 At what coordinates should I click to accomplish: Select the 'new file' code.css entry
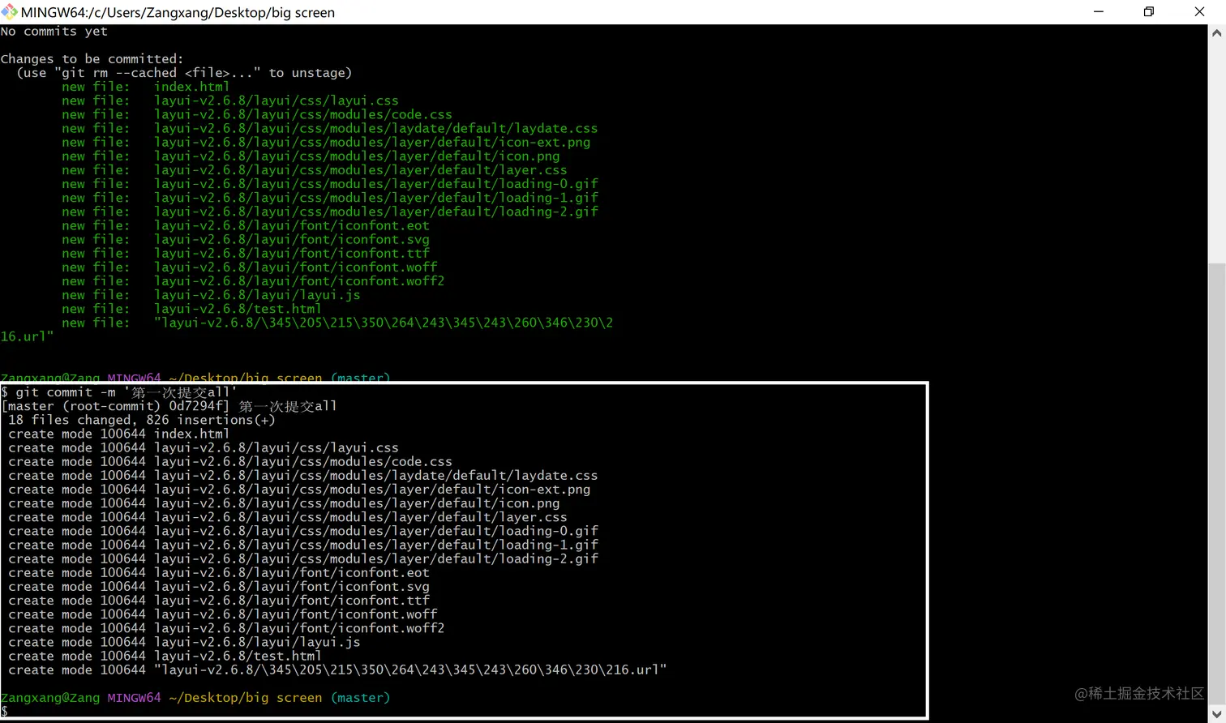[257, 114]
